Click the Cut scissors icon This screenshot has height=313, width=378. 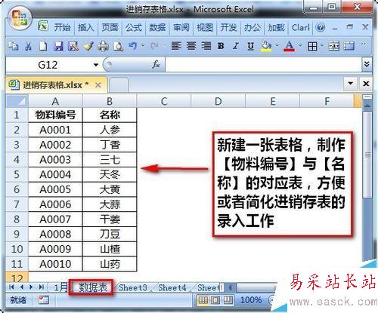pyautogui.click(x=28, y=46)
